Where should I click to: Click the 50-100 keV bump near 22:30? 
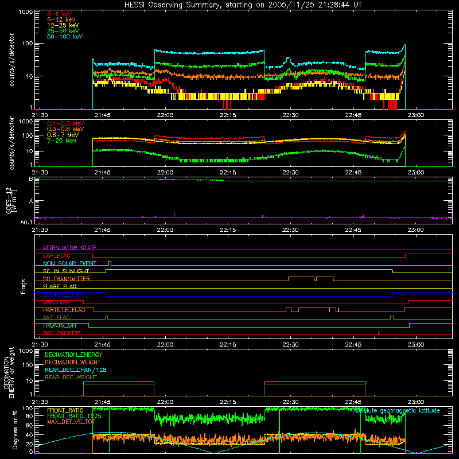coord(288,60)
